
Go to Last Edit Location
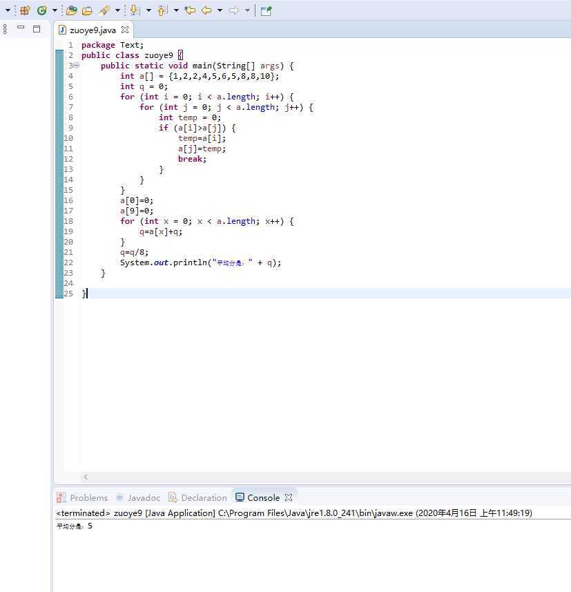(190, 10)
